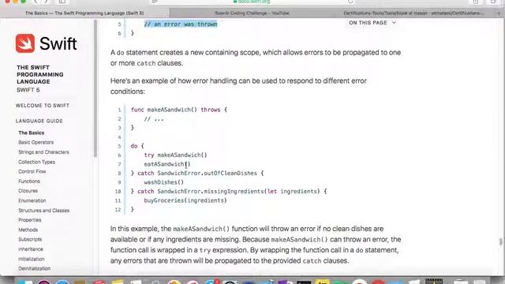Open Basic Operators chapter
505x284 pixels.
36,142
